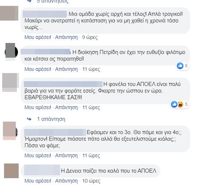Open blurred author name on 'Εφάαμεν' comment

[x=55, y=132]
